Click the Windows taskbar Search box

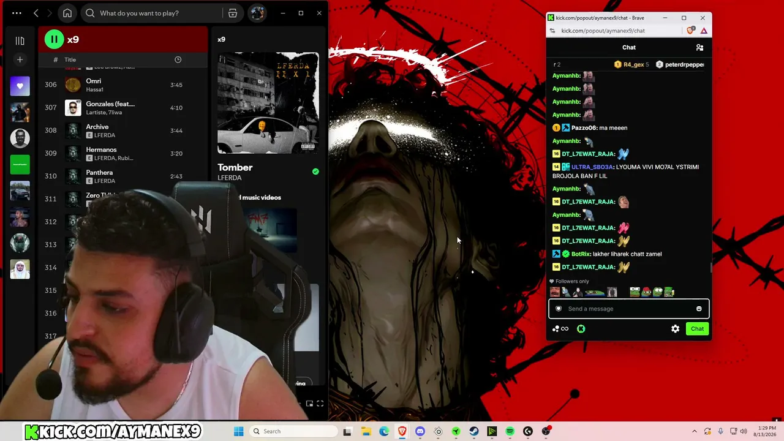(293, 431)
